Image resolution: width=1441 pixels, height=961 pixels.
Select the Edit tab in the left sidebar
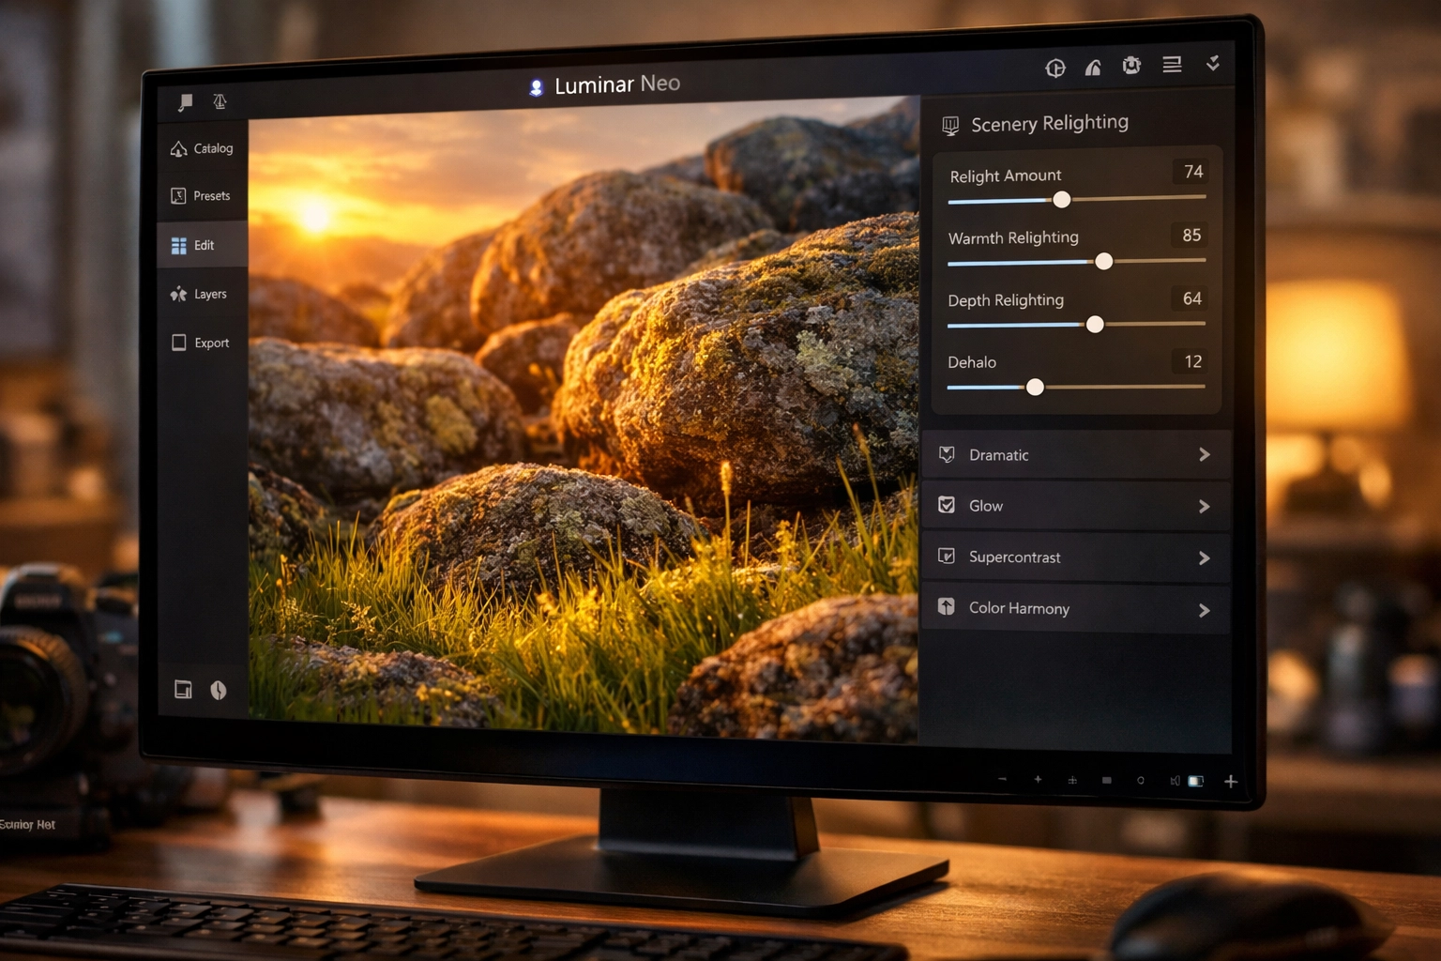pyautogui.click(x=203, y=245)
